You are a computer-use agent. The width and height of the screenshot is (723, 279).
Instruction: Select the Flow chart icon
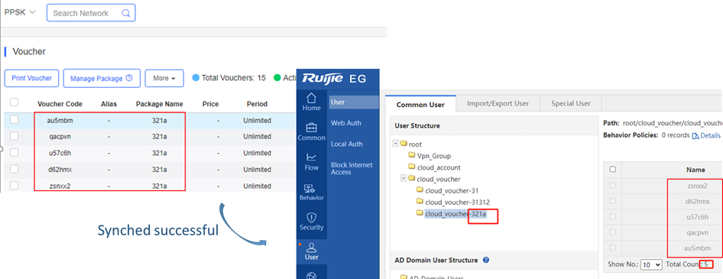click(x=311, y=157)
